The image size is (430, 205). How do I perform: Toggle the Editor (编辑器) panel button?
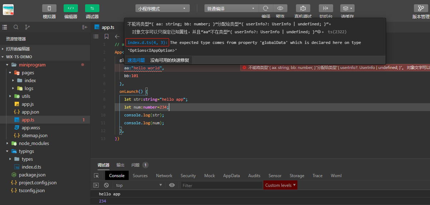click(x=71, y=8)
